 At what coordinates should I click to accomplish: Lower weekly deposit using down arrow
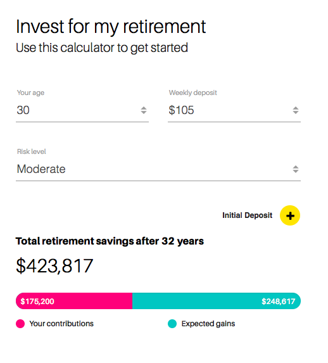pyautogui.click(x=296, y=112)
